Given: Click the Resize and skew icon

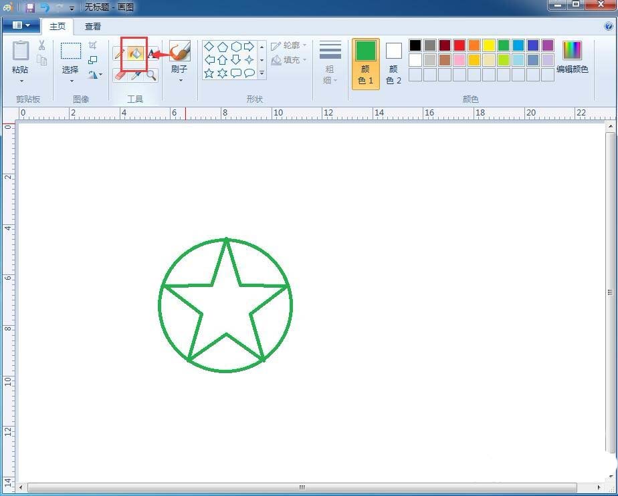Looking at the screenshot, I should tap(92, 60).
